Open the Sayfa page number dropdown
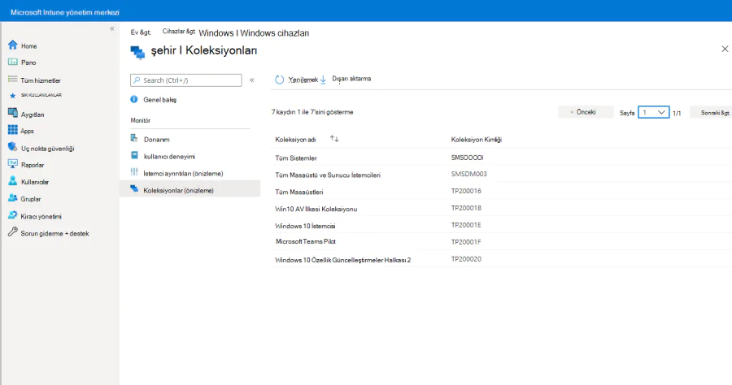Screen dimensions: 732x385 654,112
